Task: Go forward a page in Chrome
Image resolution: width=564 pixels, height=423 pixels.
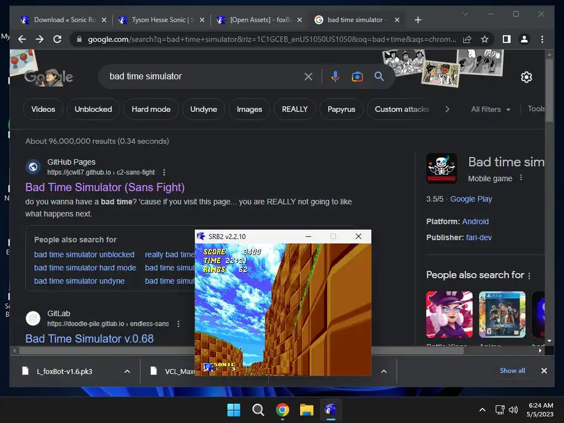Action: coord(40,39)
